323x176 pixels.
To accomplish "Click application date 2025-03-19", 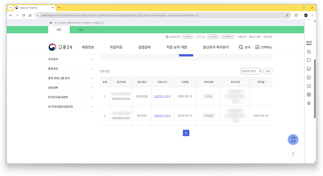I will click(x=185, y=96).
